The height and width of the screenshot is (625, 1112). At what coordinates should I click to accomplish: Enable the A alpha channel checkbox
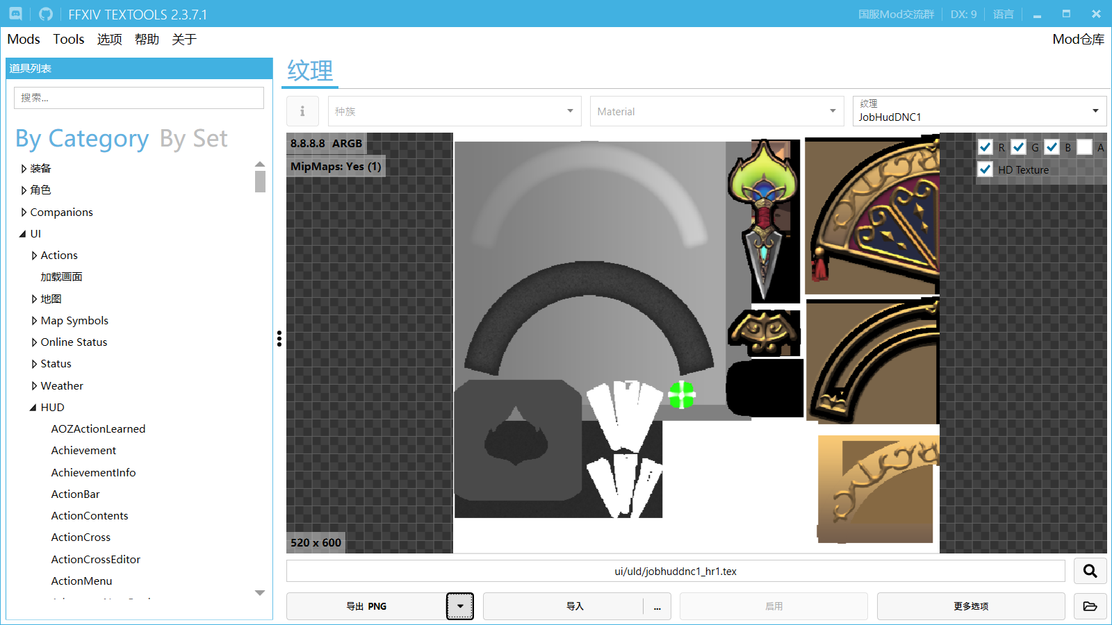pyautogui.click(x=1085, y=147)
